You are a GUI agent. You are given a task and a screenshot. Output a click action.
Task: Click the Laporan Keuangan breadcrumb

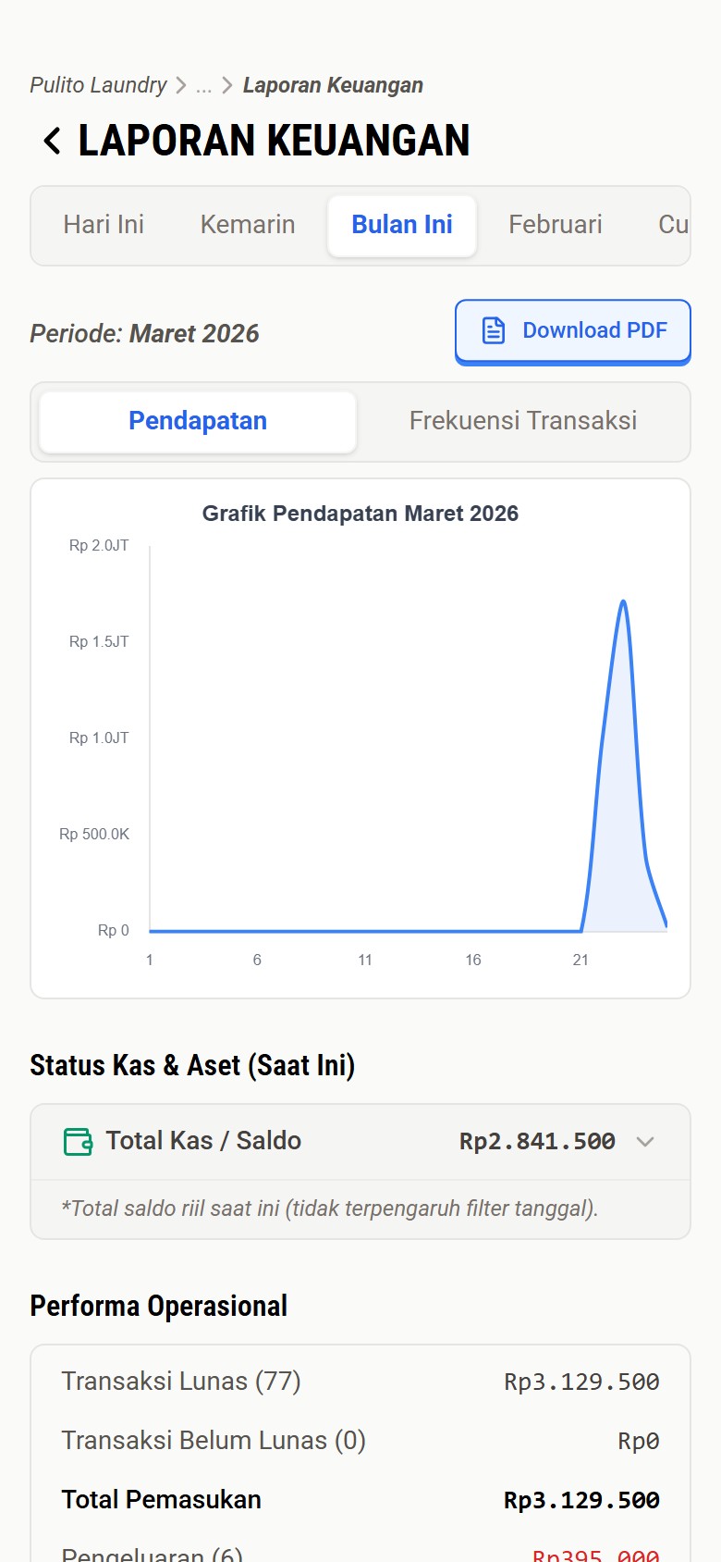click(x=333, y=85)
